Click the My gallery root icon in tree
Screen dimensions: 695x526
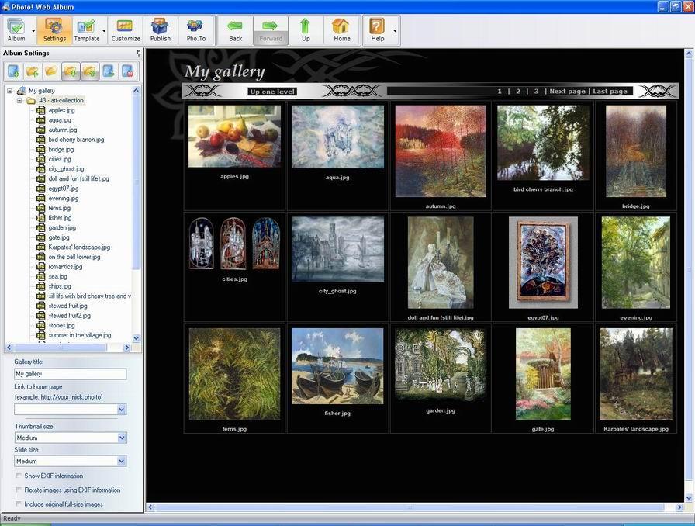click(x=21, y=91)
